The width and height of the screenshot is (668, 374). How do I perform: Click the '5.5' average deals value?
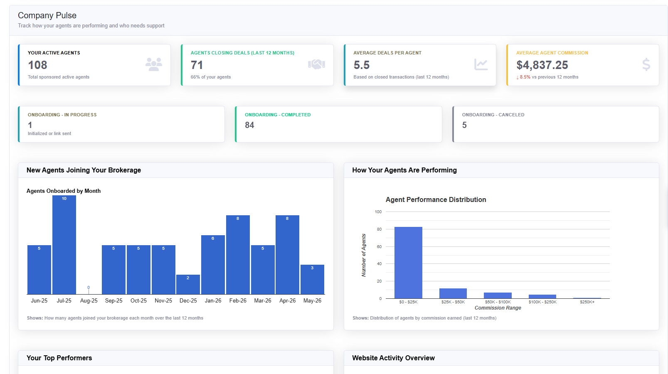[361, 65]
